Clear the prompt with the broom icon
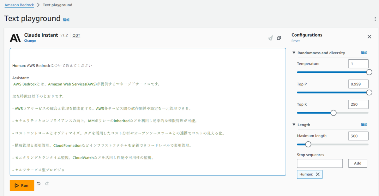The width and height of the screenshot is (379, 196). click(x=271, y=38)
